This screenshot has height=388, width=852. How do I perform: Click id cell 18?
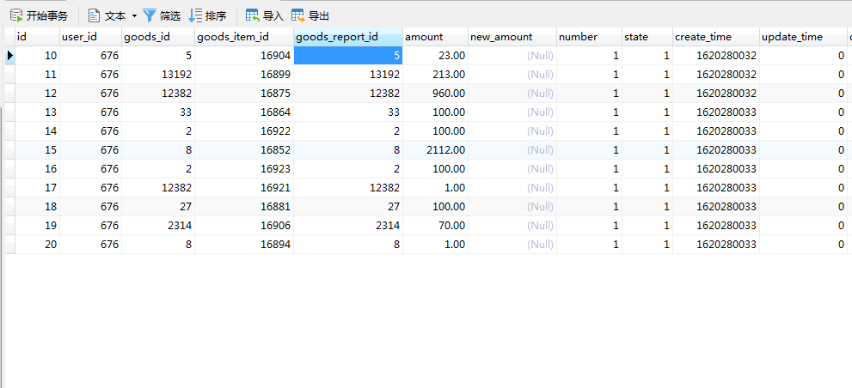click(x=38, y=207)
